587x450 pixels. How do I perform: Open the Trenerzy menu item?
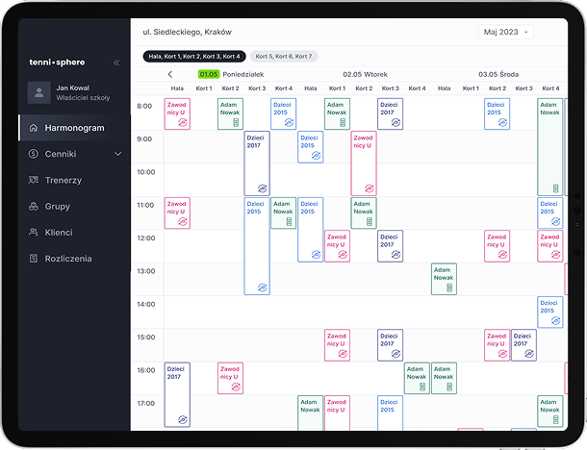[63, 180]
